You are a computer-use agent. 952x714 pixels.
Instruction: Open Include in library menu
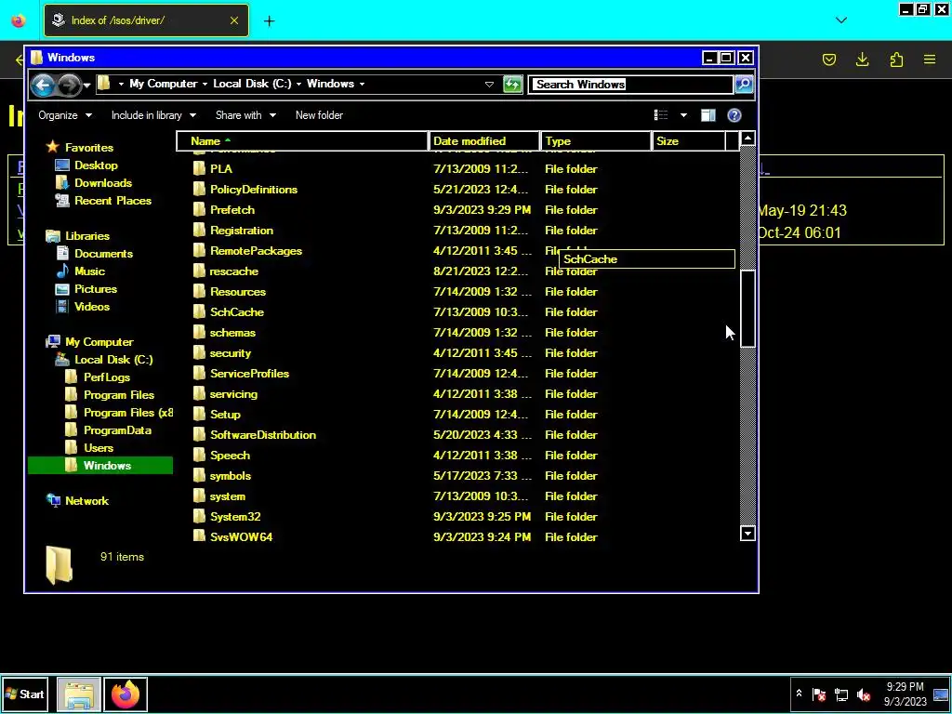click(153, 115)
